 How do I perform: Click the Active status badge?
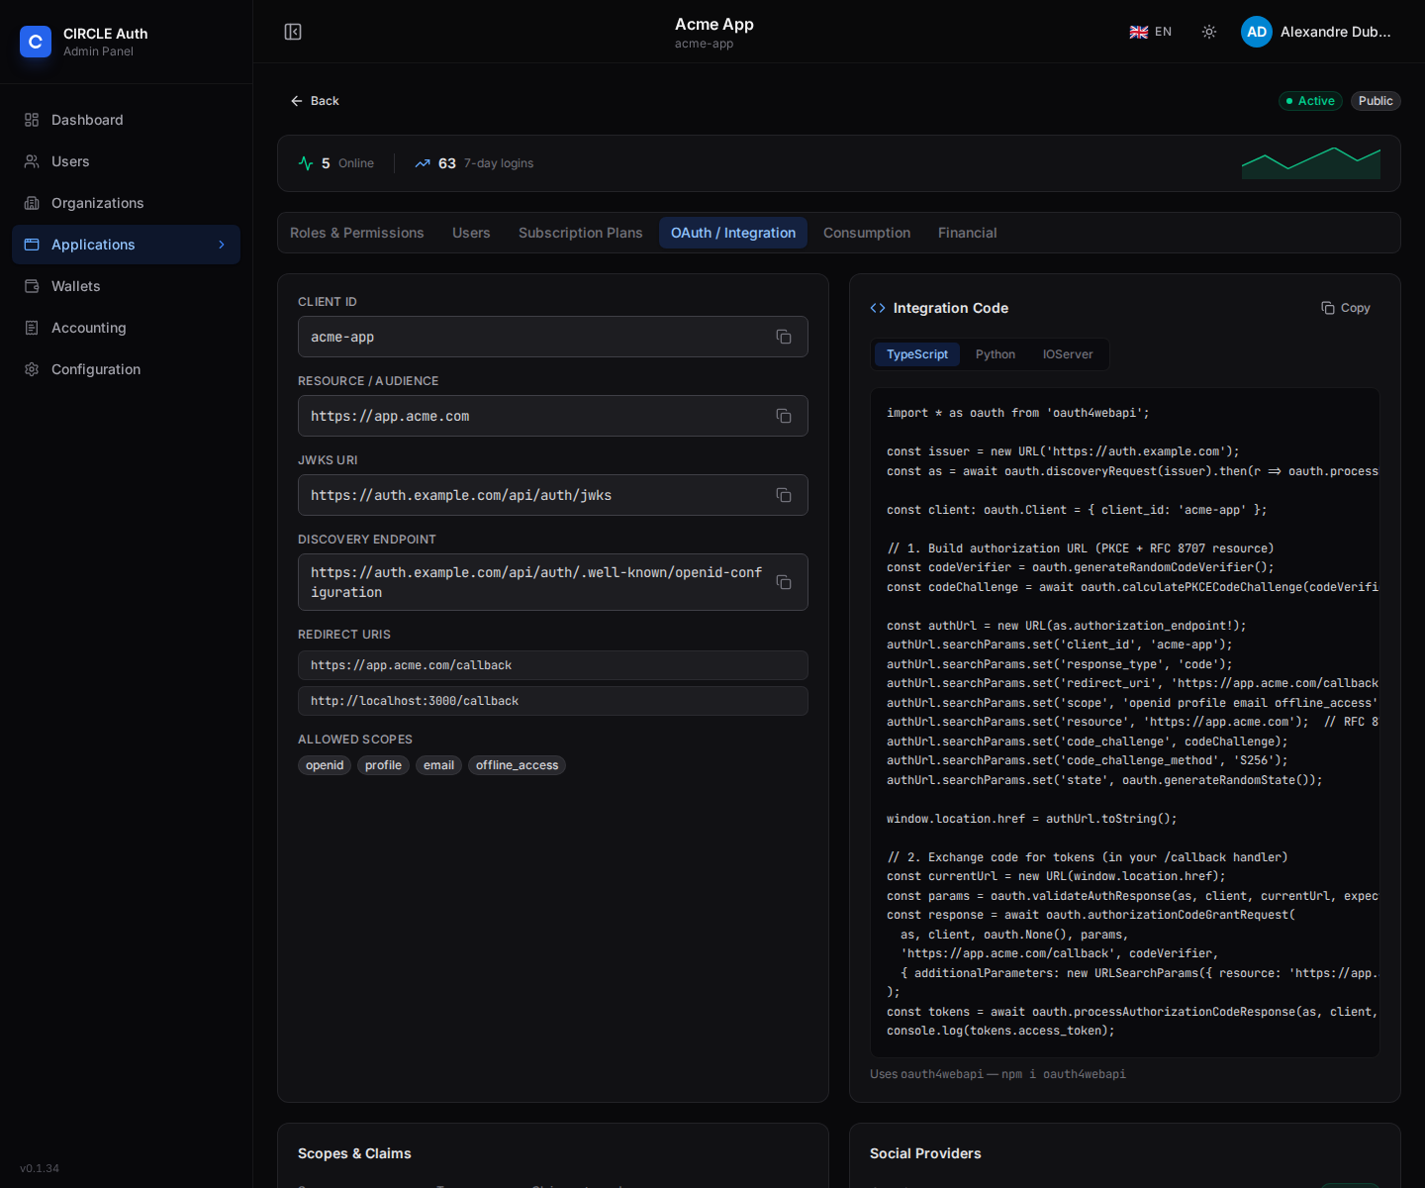click(x=1310, y=101)
